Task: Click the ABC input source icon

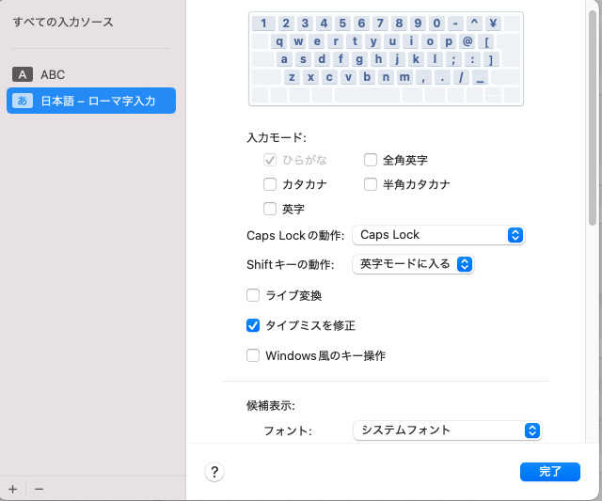Action: tap(24, 74)
